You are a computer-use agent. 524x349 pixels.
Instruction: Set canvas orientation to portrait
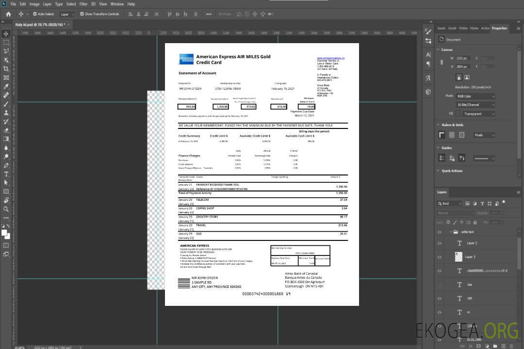tap(459, 78)
